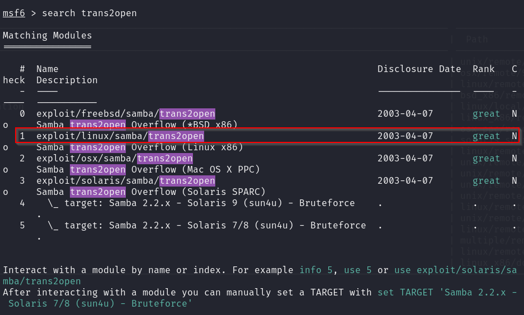Click index number 5 in module list
The image size is (524, 315).
[22, 226]
